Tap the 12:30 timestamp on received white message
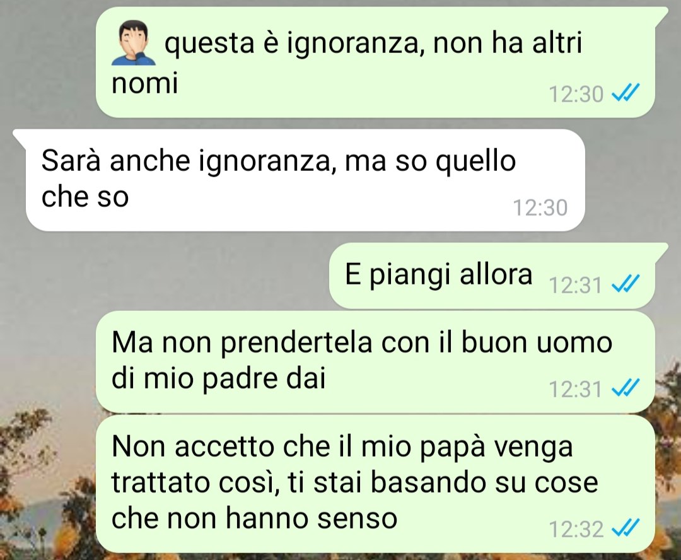 (540, 207)
